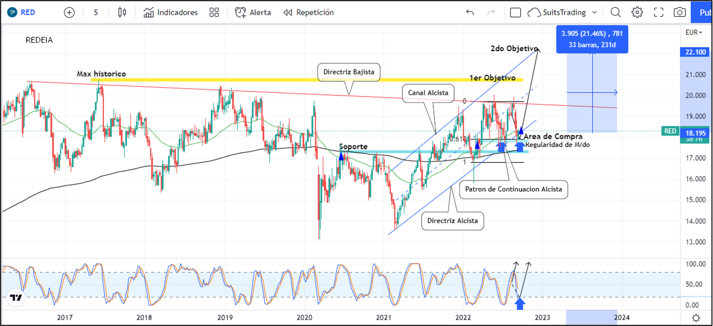Open the time axis settings gear
The height and width of the screenshot is (326, 713).
click(696, 318)
